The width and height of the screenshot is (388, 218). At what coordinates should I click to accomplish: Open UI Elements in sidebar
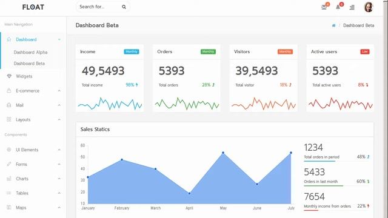pos(27,150)
